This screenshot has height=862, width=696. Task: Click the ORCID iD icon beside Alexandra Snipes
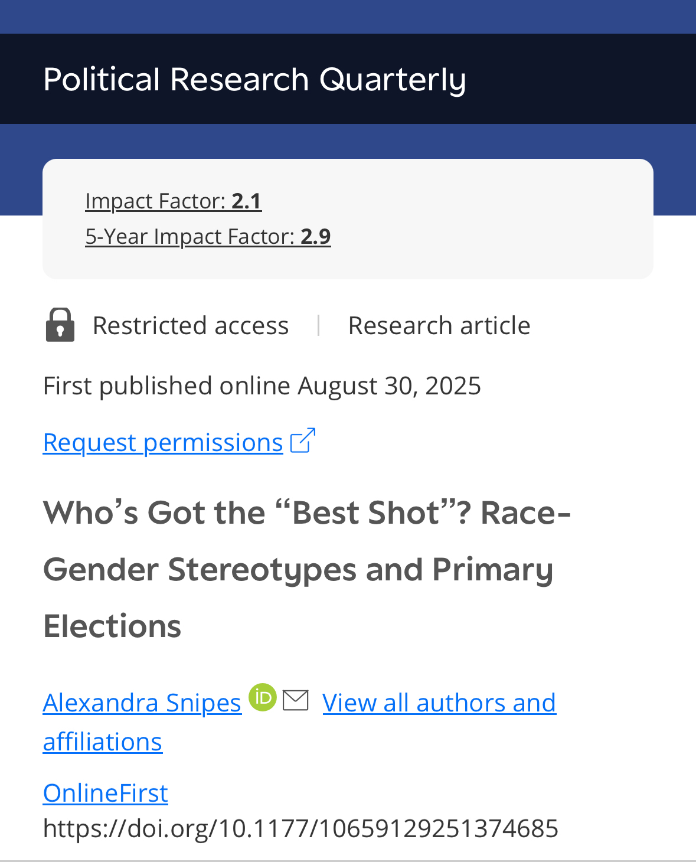[263, 697]
